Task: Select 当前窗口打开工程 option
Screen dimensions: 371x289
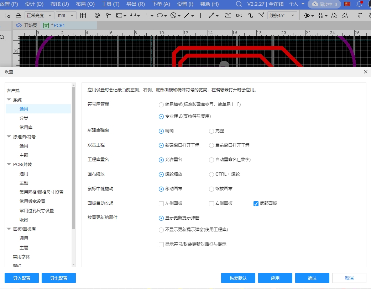Action: 211,145
